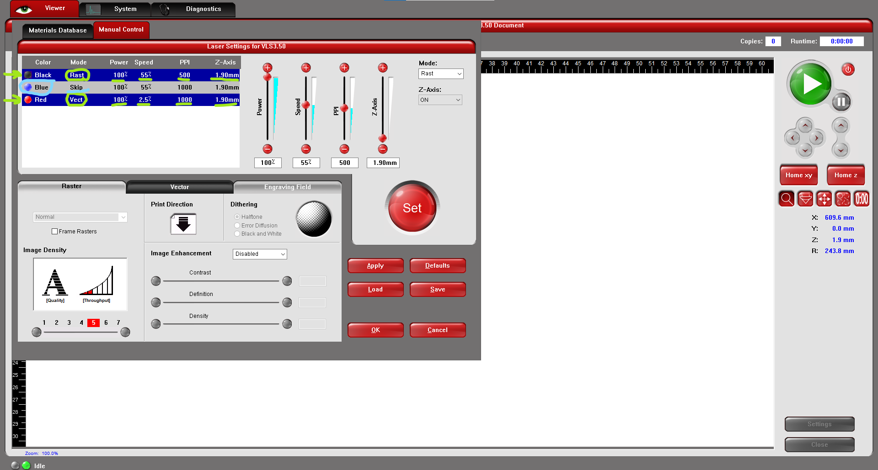
Task: Select the focus view tool
Action: [x=805, y=199]
